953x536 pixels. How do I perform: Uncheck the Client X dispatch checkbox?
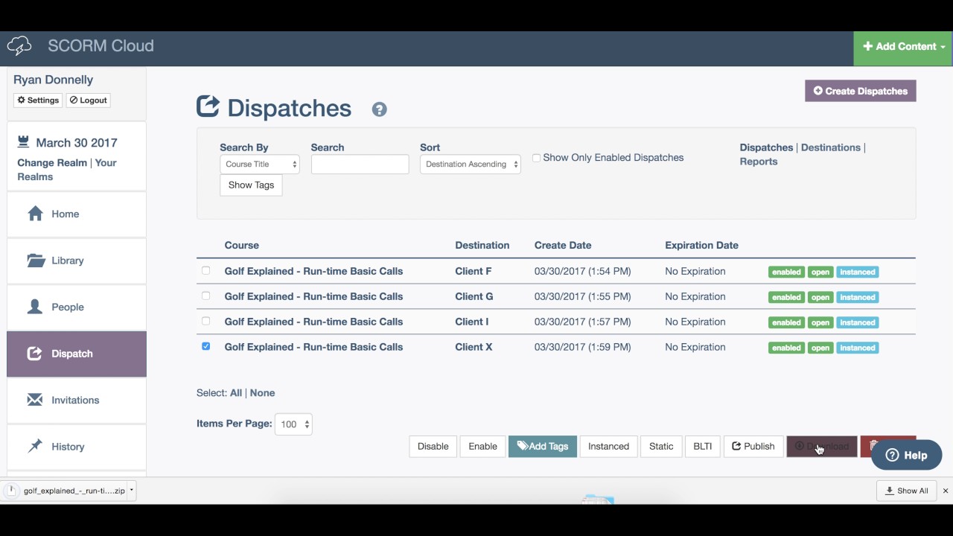205,347
